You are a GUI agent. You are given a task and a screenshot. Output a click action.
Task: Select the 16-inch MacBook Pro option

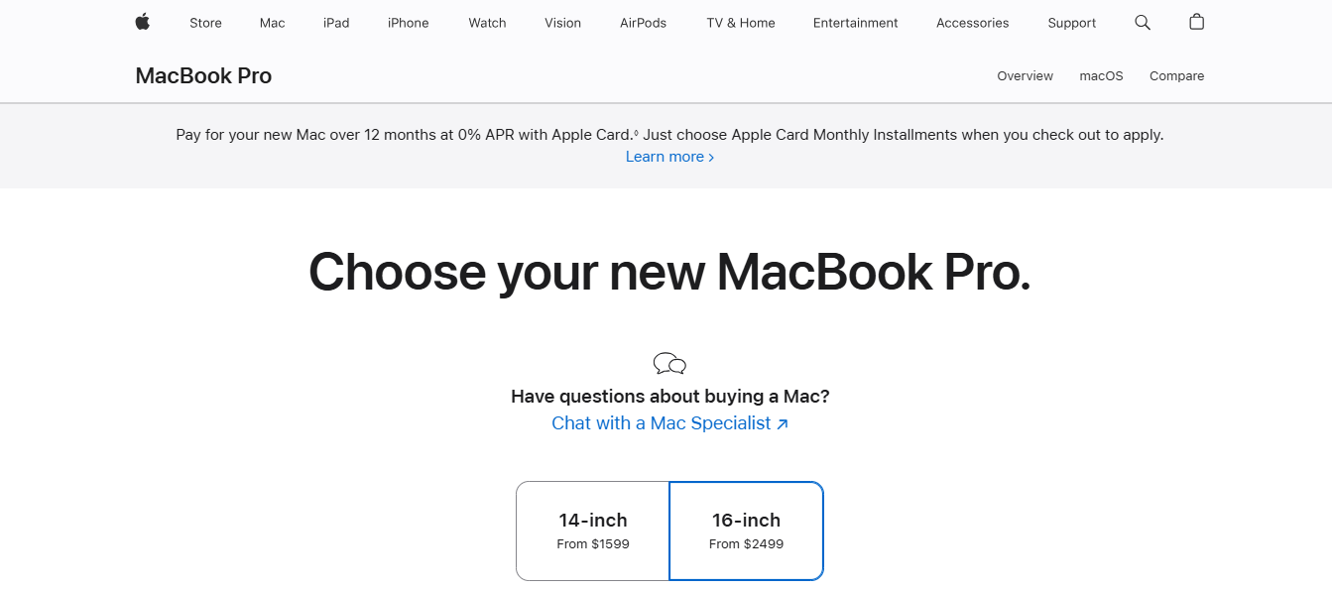(x=746, y=530)
